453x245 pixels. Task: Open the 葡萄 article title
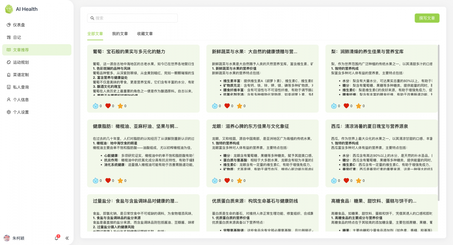click(x=129, y=52)
